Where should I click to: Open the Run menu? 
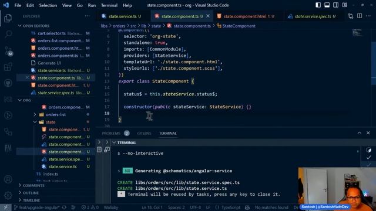(x=92, y=5)
